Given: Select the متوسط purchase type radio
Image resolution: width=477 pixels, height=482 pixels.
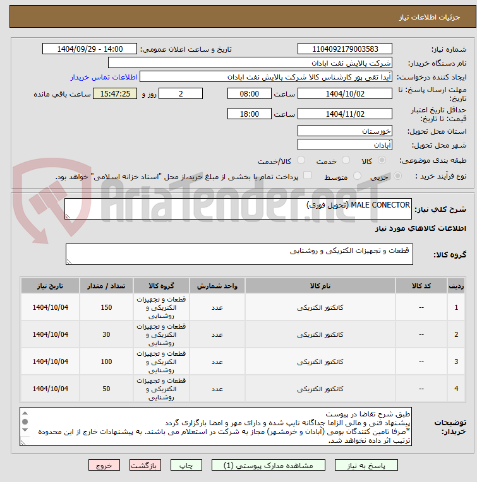Looking at the screenshot, I should click(357, 176).
